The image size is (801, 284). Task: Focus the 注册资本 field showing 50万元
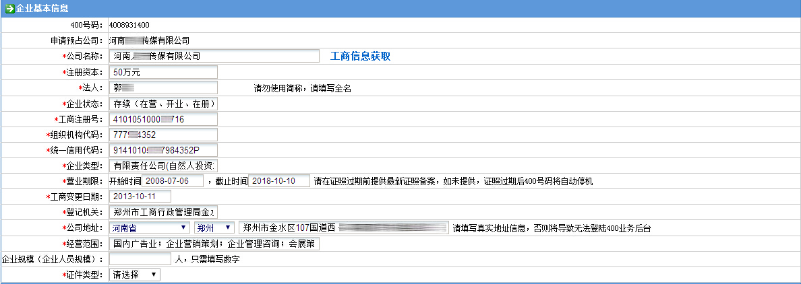coord(163,72)
